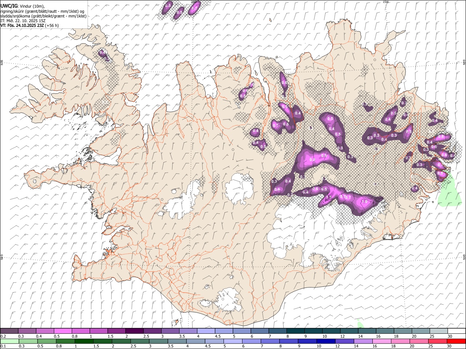Click the round white Hofsjökull glacier in central Iceland
The width and height of the screenshot is (466, 349).
pyautogui.click(x=239, y=189)
